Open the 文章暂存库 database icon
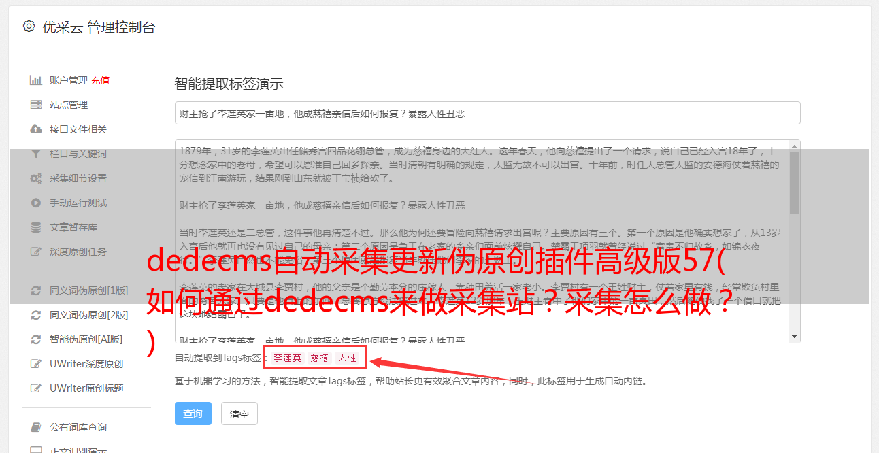 click(36, 227)
